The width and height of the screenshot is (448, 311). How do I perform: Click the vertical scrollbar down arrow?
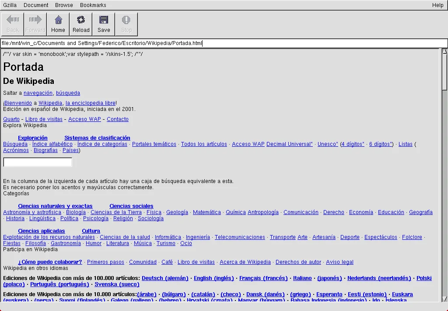pyautogui.click(x=444, y=299)
